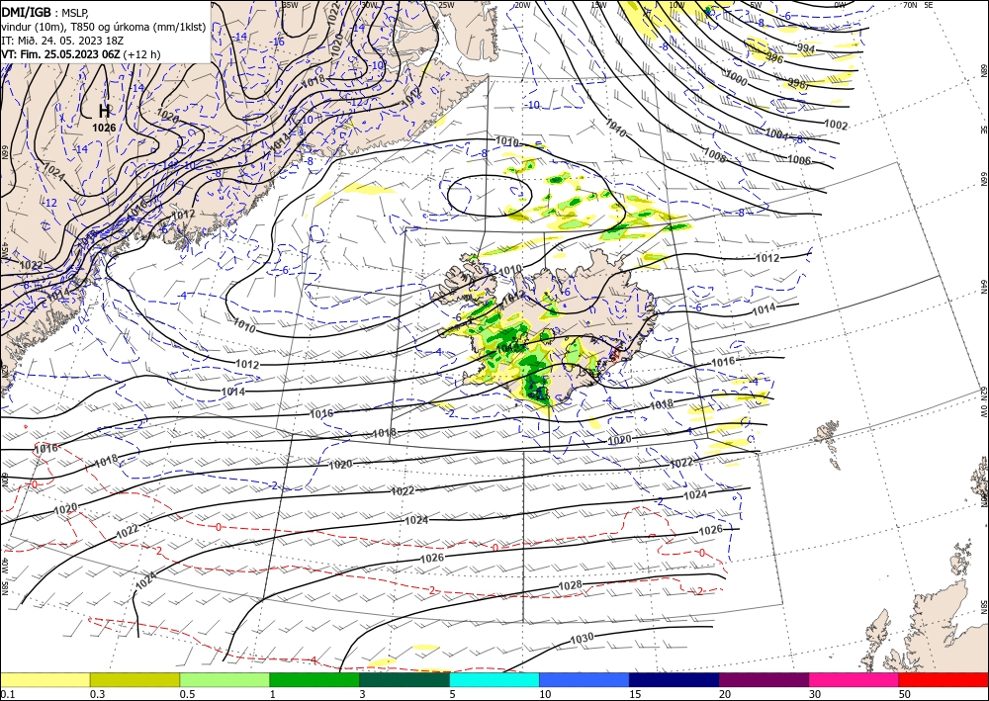This screenshot has height=701, width=989.
Task: Click the legend value '30'
Action: point(815,694)
